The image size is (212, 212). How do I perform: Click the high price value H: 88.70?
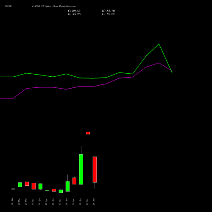(x=108, y=11)
